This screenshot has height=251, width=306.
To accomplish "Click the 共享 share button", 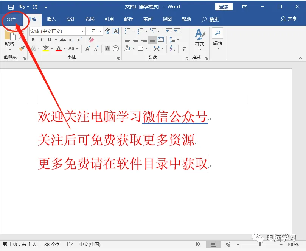I will [x=289, y=19].
